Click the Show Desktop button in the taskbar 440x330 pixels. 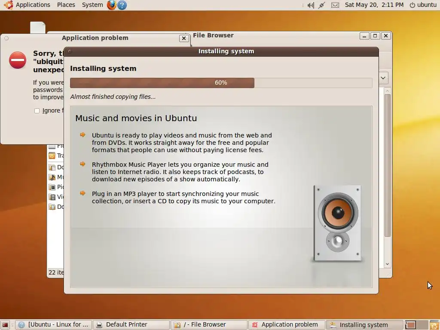click(5, 325)
